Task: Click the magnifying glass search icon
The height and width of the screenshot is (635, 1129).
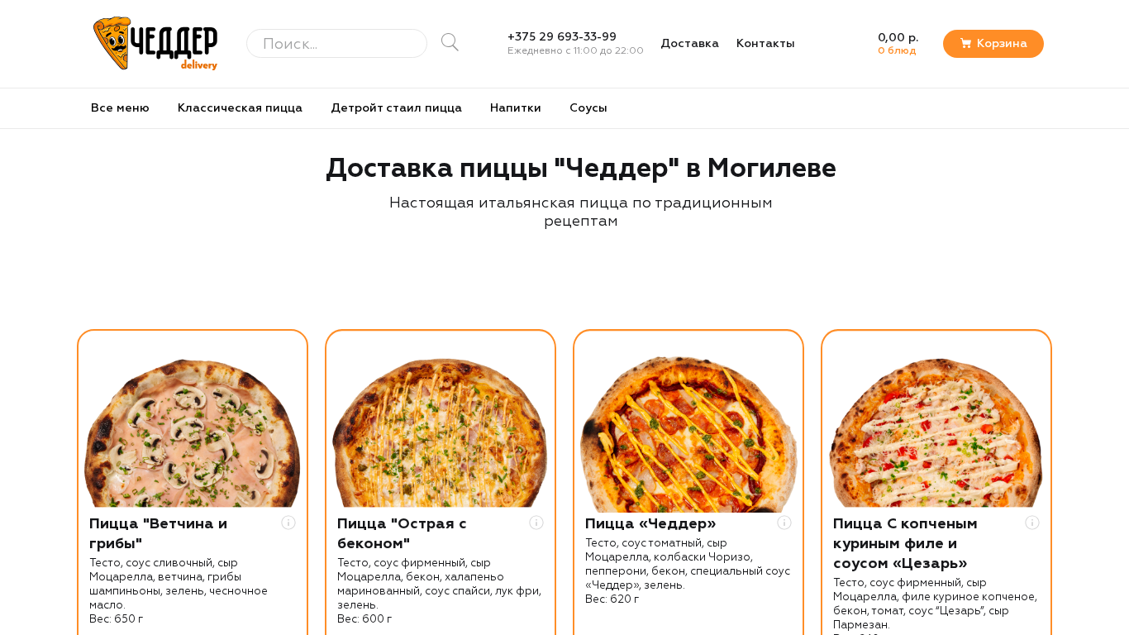Action: pyautogui.click(x=450, y=42)
